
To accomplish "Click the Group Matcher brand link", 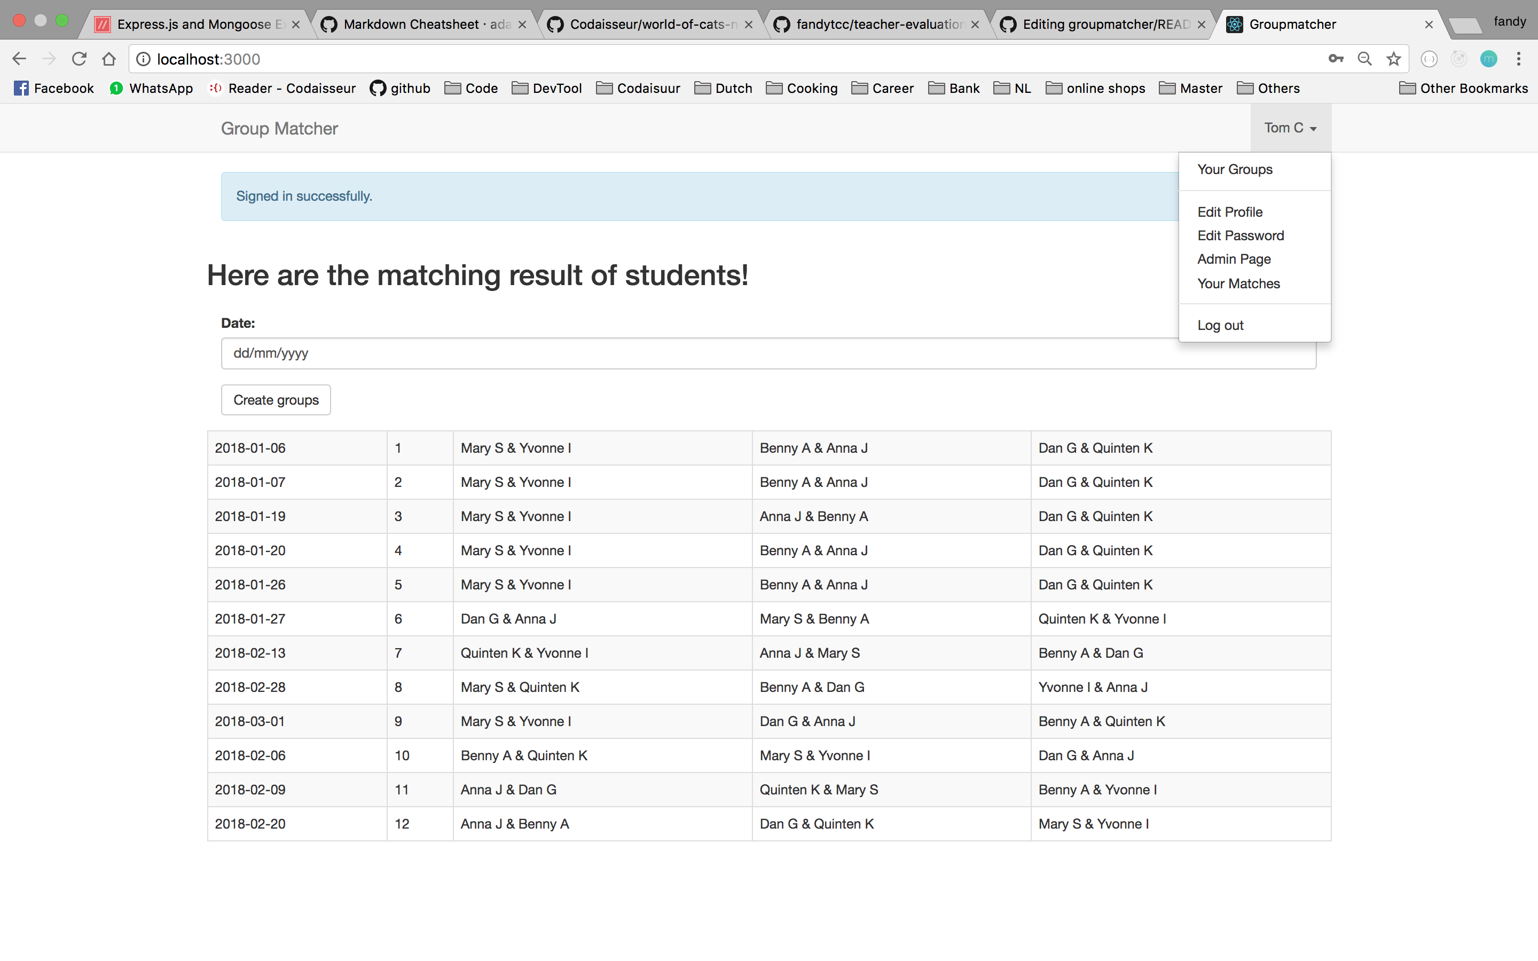I will [x=279, y=128].
